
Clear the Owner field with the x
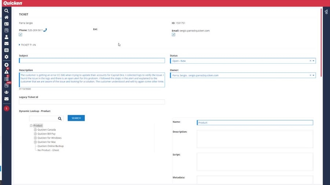click(x=310, y=75)
